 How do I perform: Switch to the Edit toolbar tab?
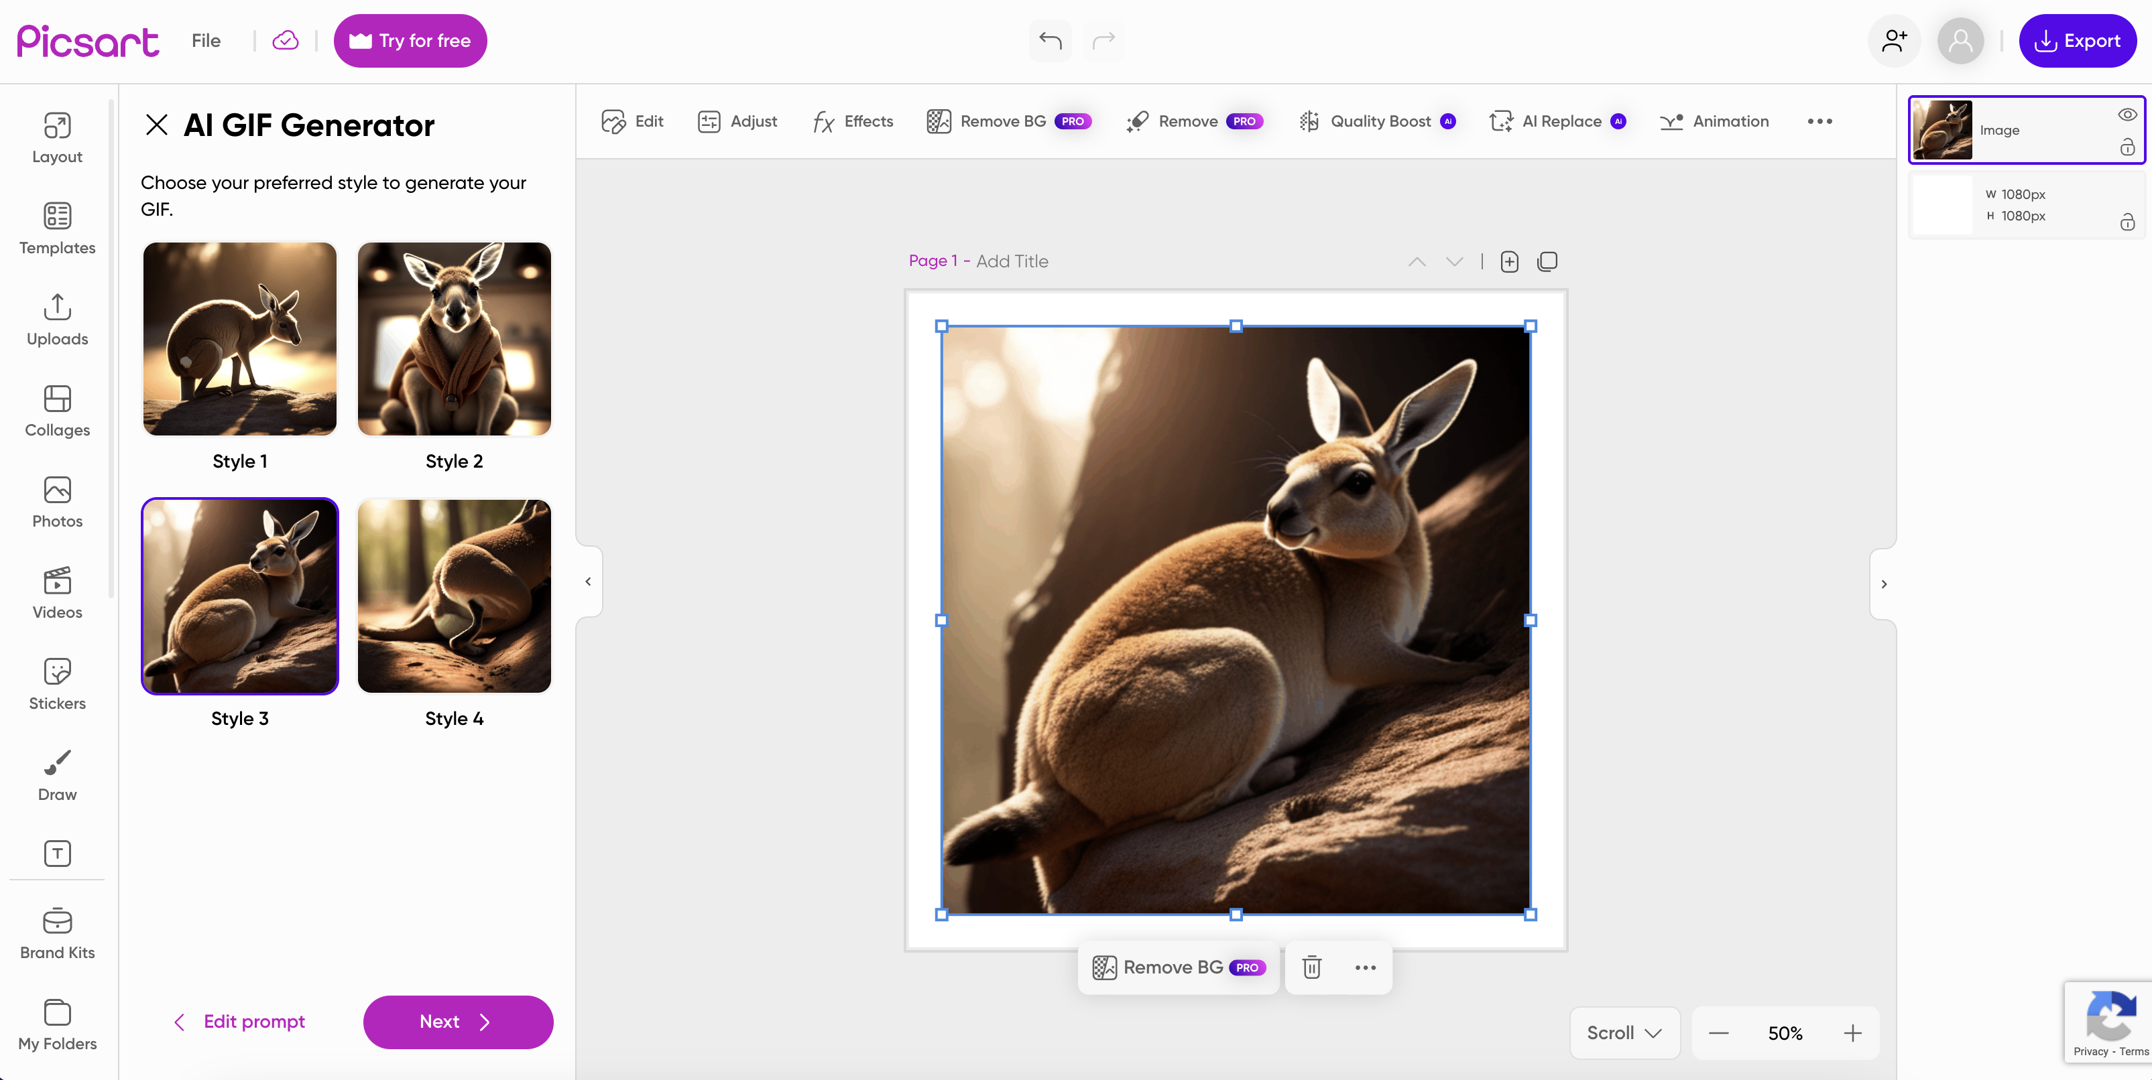click(632, 121)
